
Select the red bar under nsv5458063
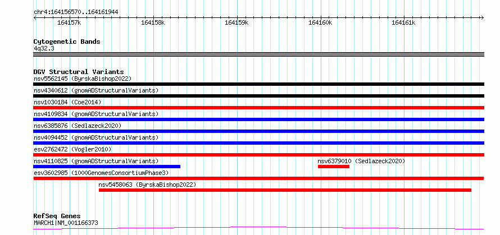[285, 190]
